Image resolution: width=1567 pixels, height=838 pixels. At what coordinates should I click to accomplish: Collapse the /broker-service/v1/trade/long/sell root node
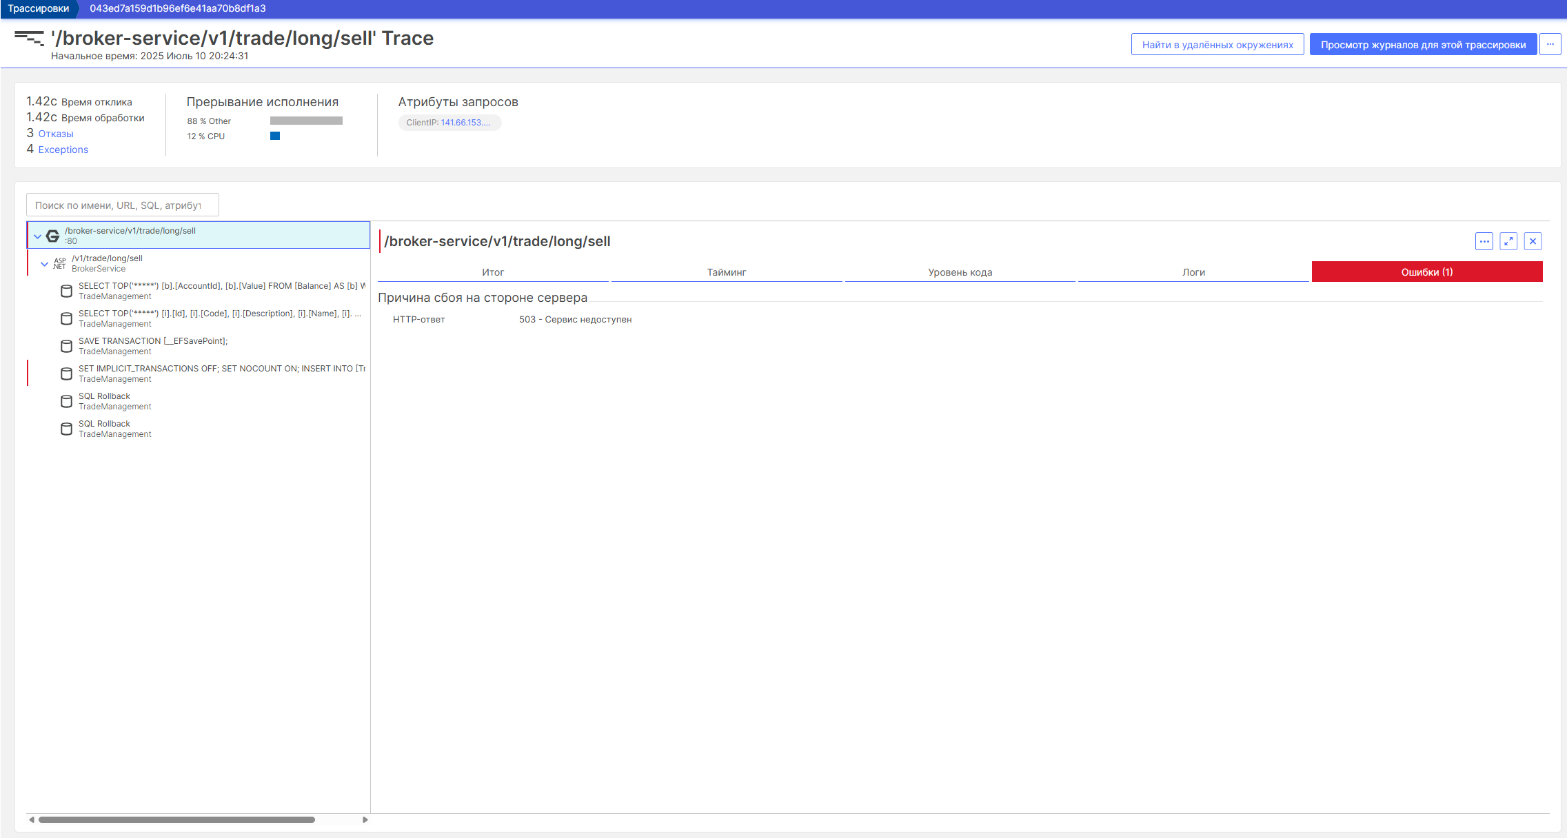click(x=37, y=236)
